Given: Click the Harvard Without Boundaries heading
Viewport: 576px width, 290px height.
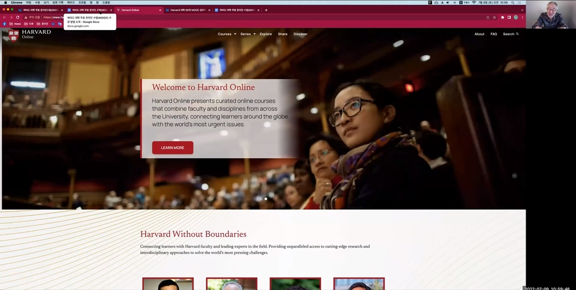Looking at the screenshot, I should [193, 234].
